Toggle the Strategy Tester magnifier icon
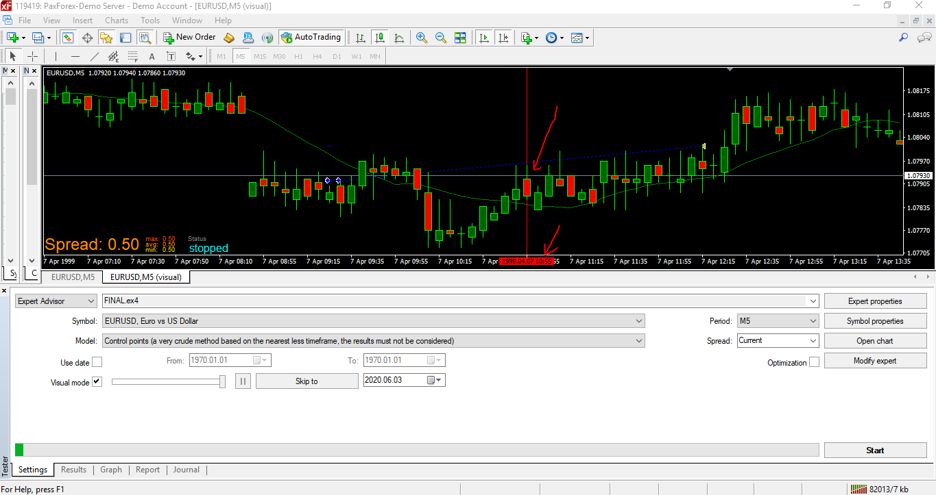936x495 pixels. pyautogui.click(x=144, y=38)
